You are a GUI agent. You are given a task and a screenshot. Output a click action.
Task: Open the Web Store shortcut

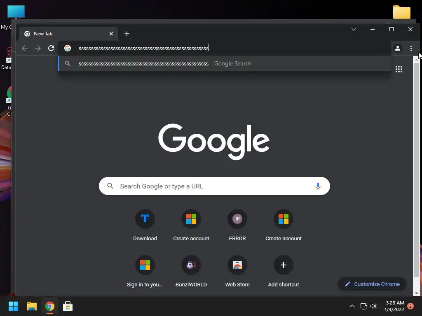pos(237,272)
